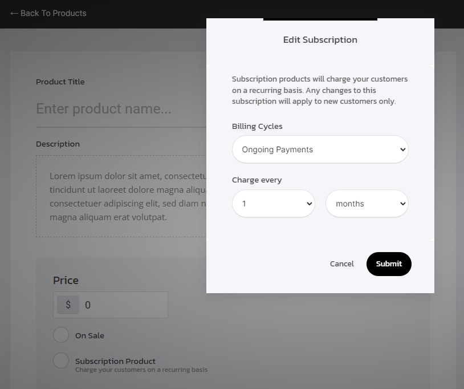Screen dimensions: 464x389
Task: Click the dollar sign currency icon
Action: (68, 305)
